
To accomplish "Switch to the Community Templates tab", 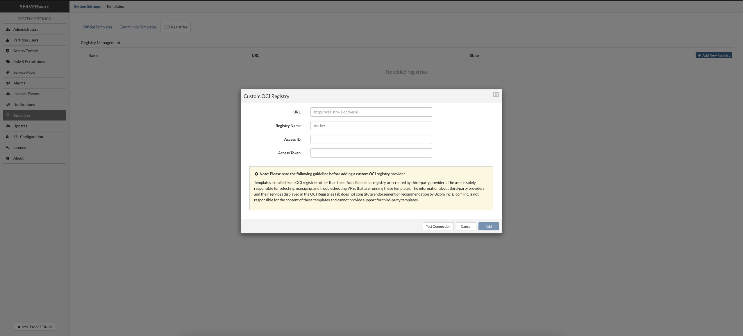I will click(x=138, y=27).
